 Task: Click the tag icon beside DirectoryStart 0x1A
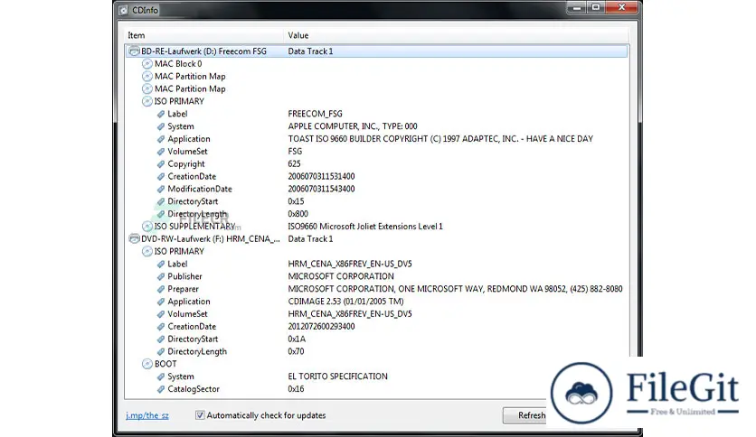point(161,339)
